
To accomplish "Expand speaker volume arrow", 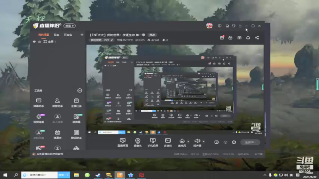I will click(x=203, y=141).
